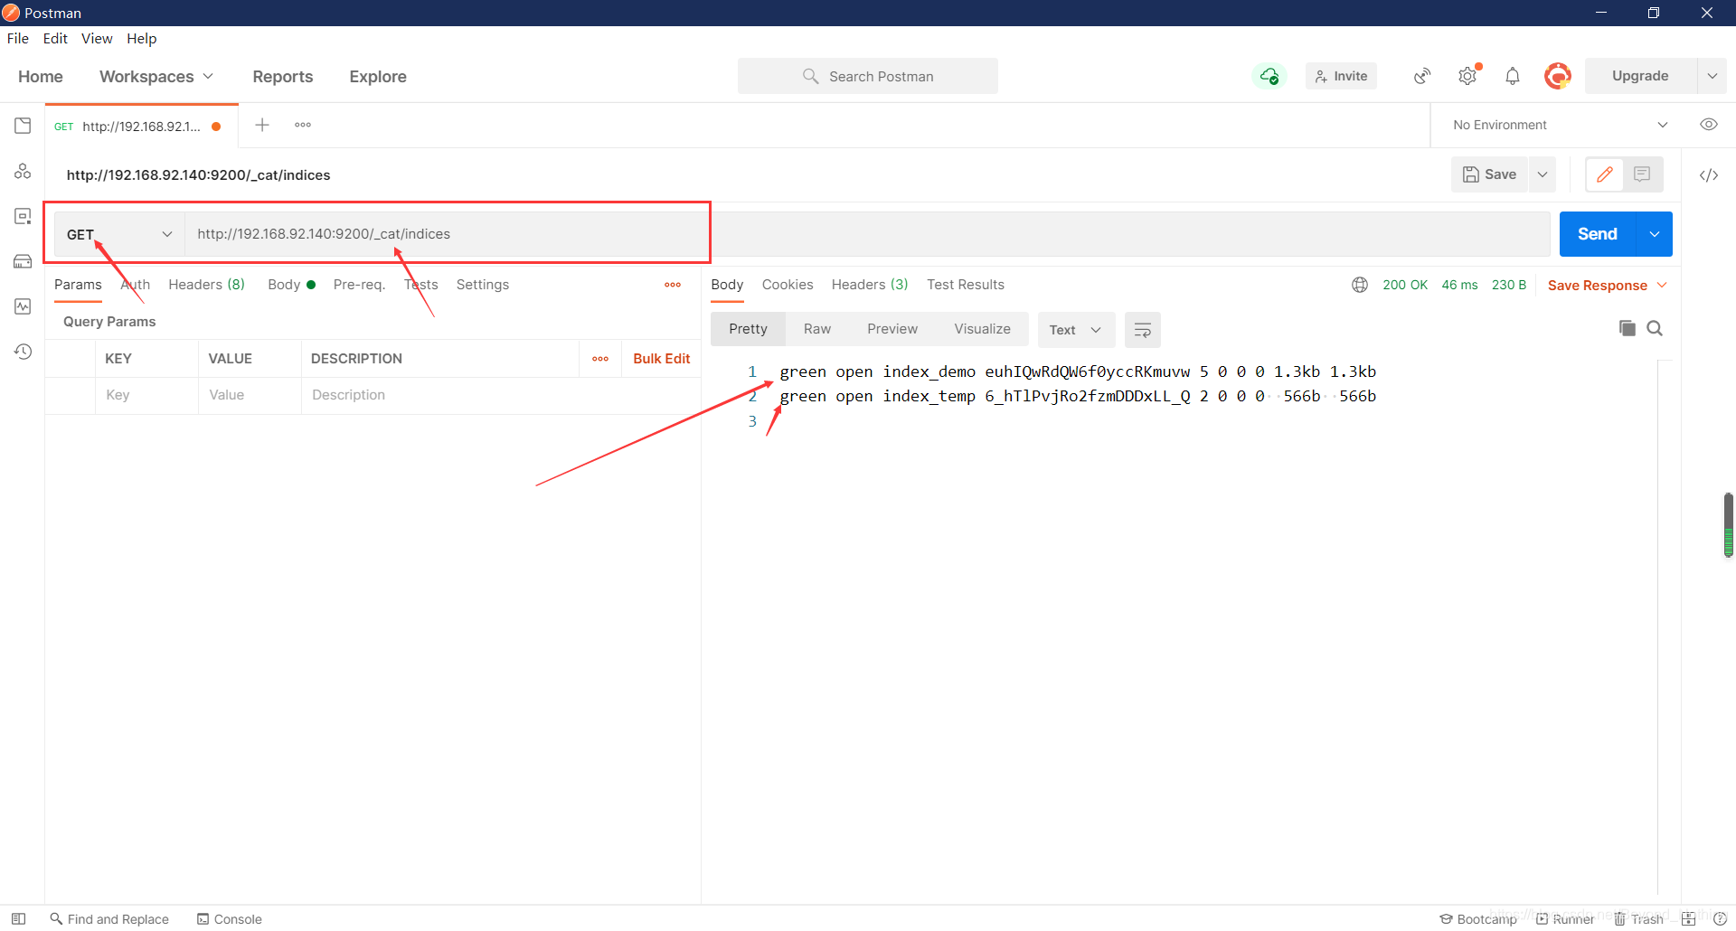
Task: Search within the response body
Action: pyautogui.click(x=1655, y=328)
